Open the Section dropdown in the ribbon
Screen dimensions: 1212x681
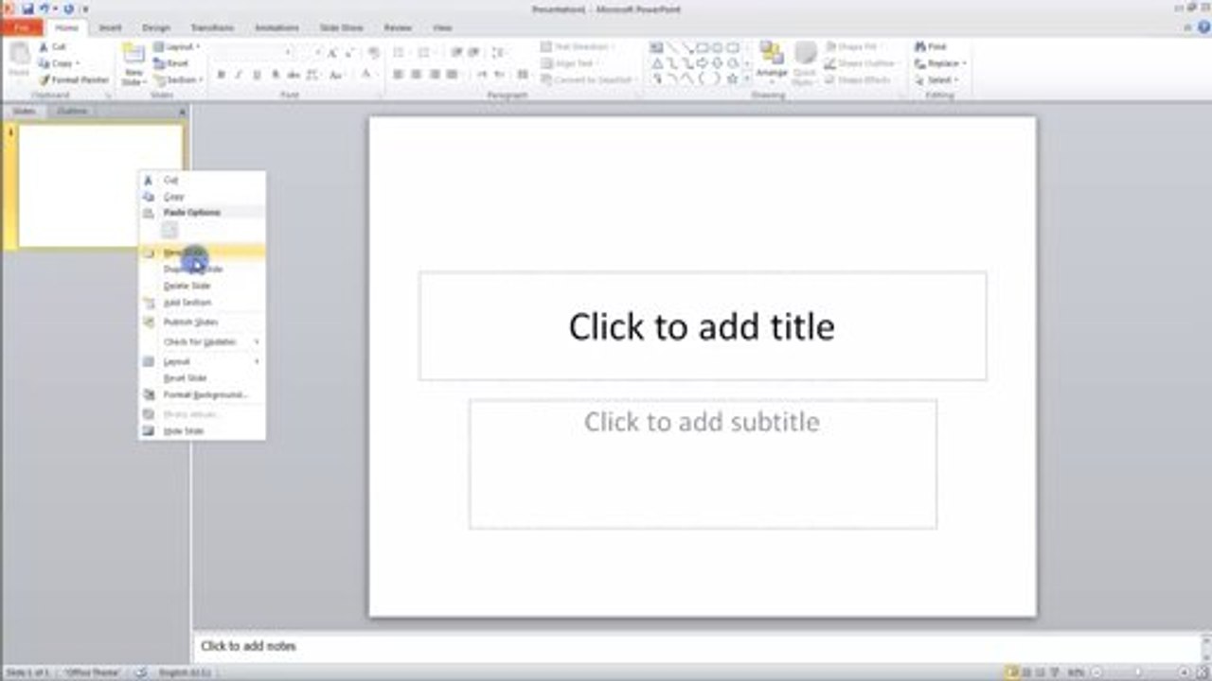[x=179, y=80]
